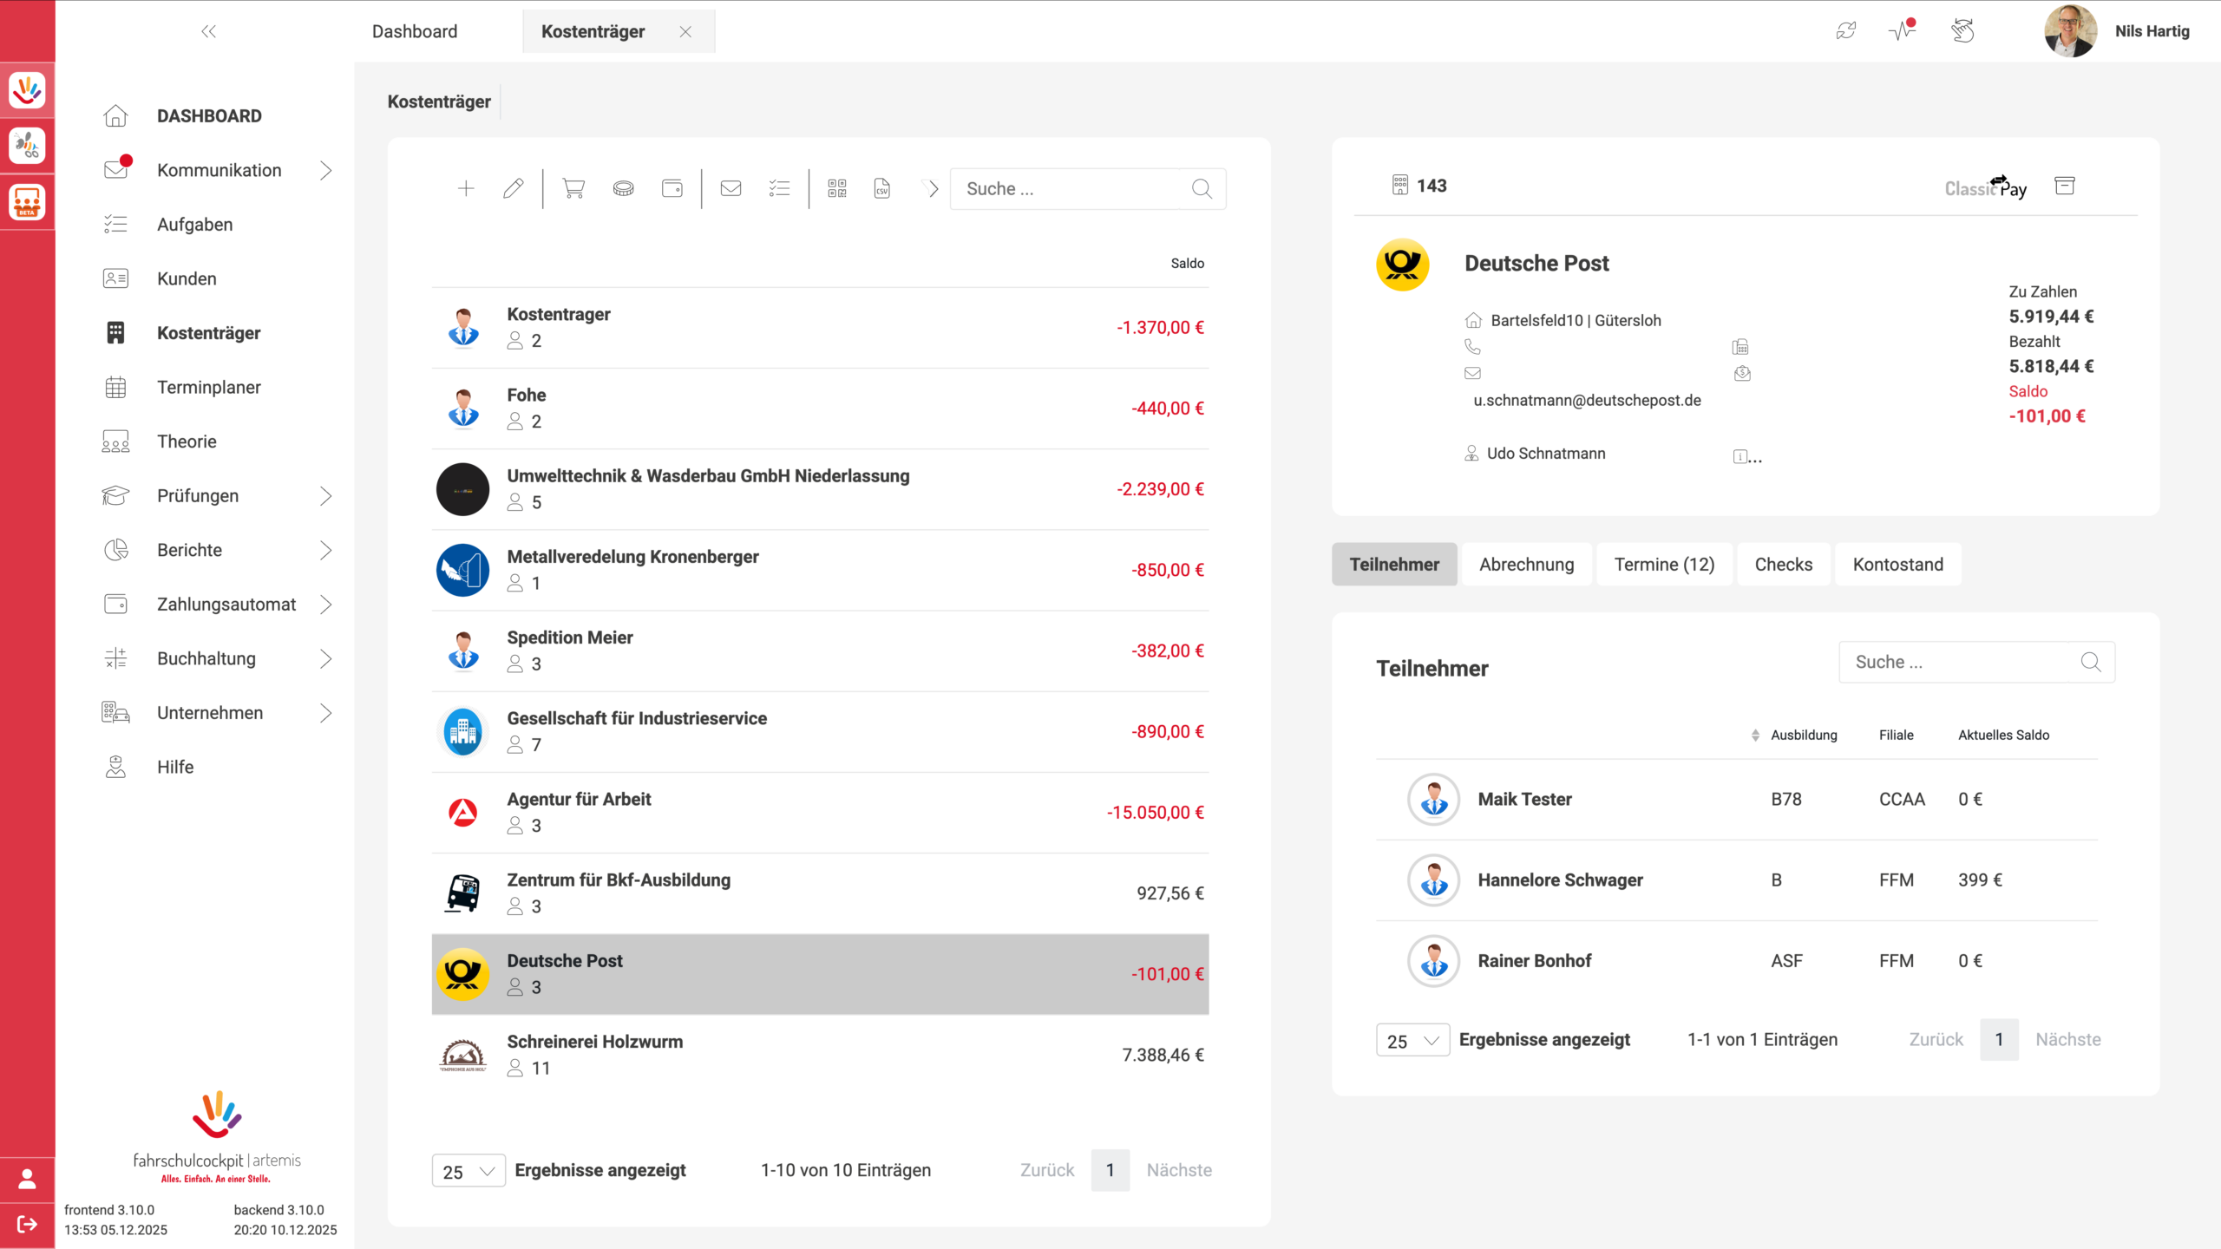Expand the Kommunikation menu chevron
Screen dimensions: 2221x1249
click(325, 171)
